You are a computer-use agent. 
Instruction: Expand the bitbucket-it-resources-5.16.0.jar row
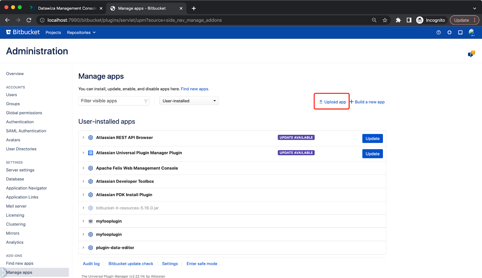(x=83, y=208)
